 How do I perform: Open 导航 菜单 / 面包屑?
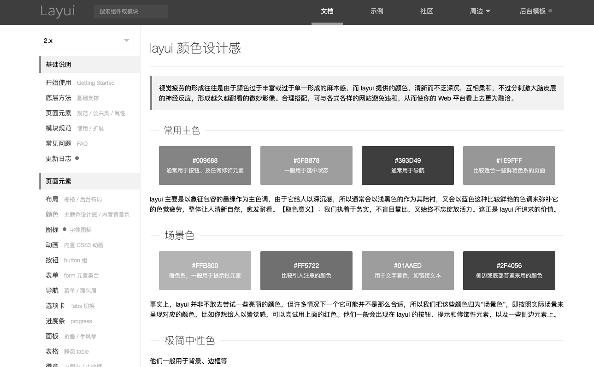click(71, 290)
